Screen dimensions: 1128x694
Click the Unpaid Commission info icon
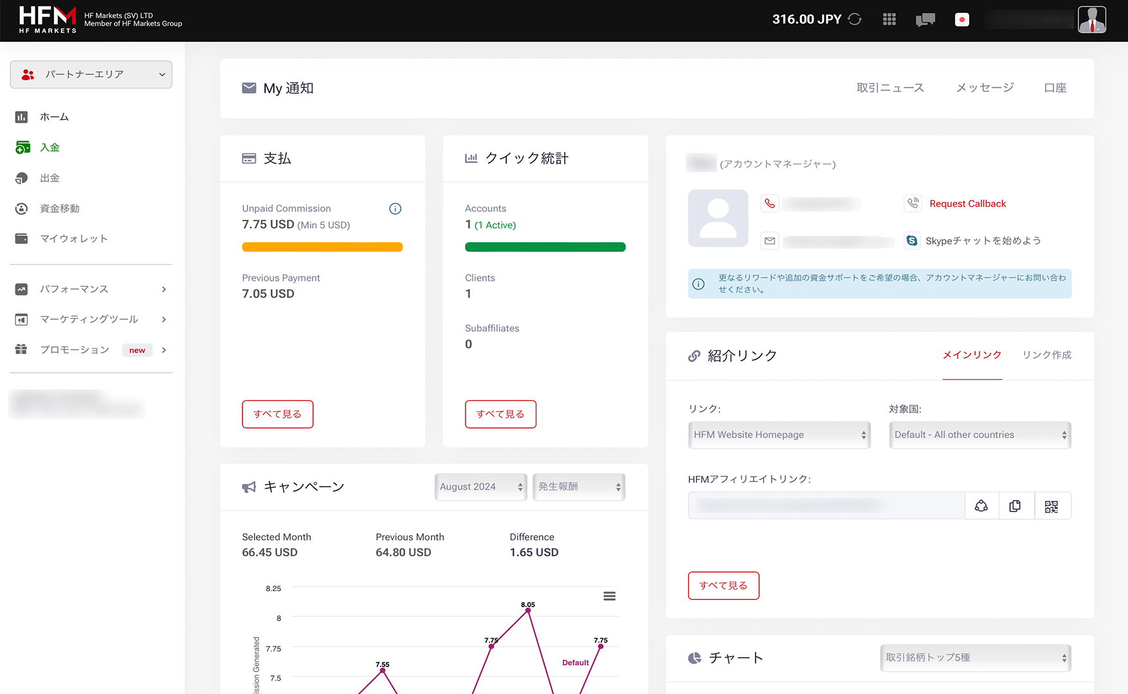[395, 209]
